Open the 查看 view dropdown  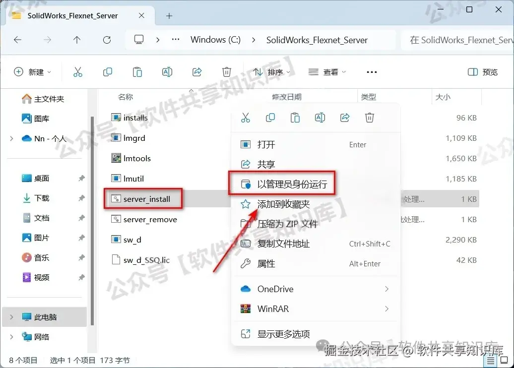(x=327, y=72)
